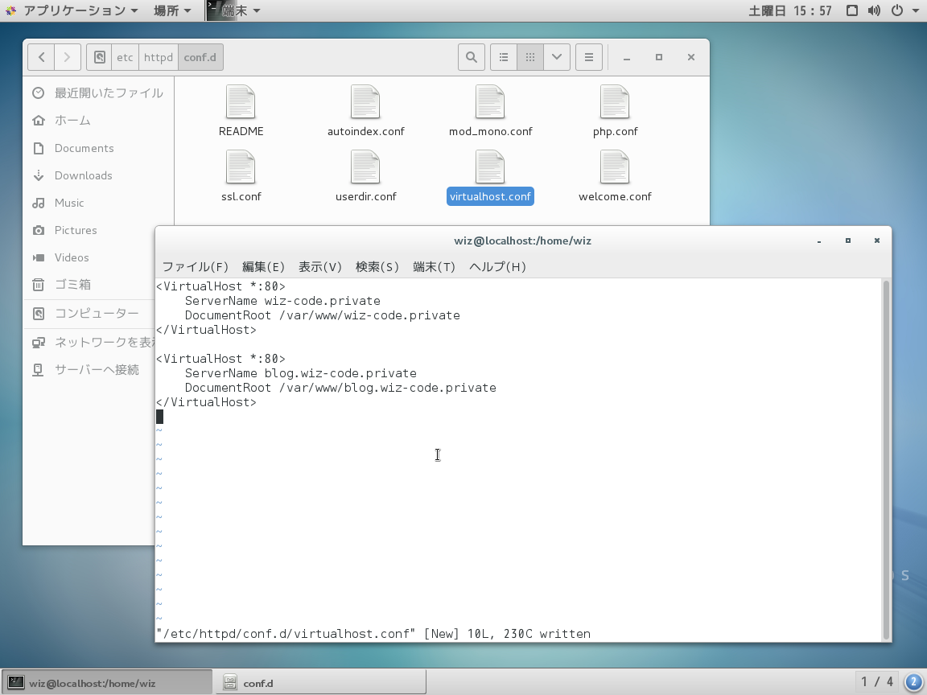Switch file manager to list view
The height and width of the screenshot is (695, 927).
tap(504, 57)
